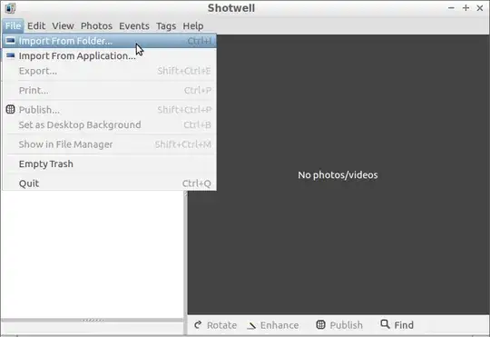The width and height of the screenshot is (490, 337).
Task: Close the Shotwell window
Action: tap(480, 8)
